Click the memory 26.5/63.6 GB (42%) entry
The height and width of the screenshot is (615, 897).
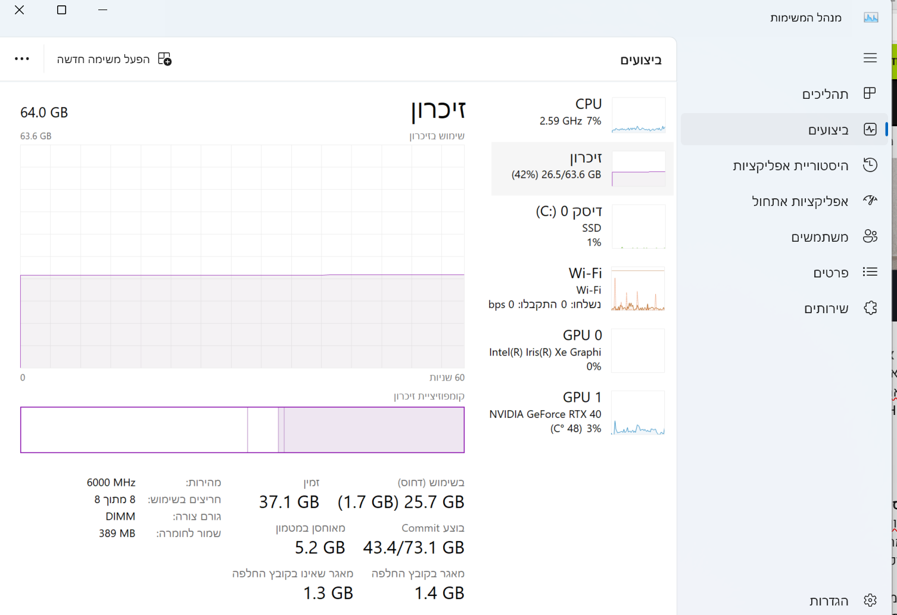[x=582, y=168]
